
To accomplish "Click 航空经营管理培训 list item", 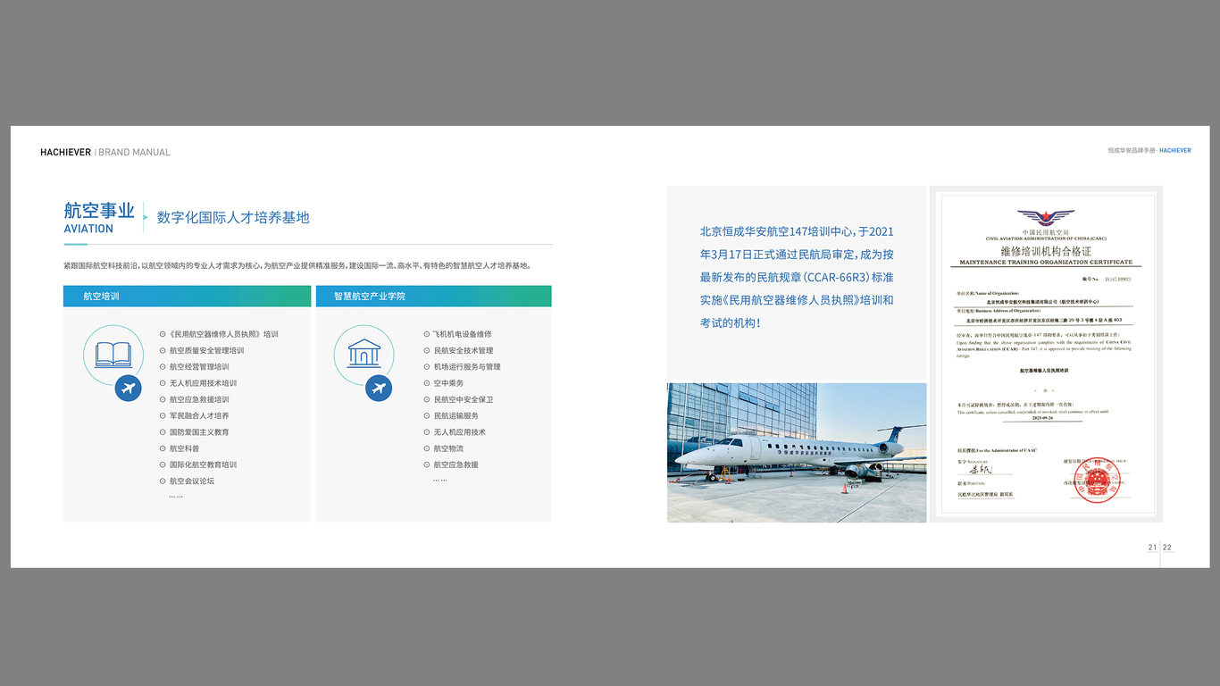I will point(199,367).
